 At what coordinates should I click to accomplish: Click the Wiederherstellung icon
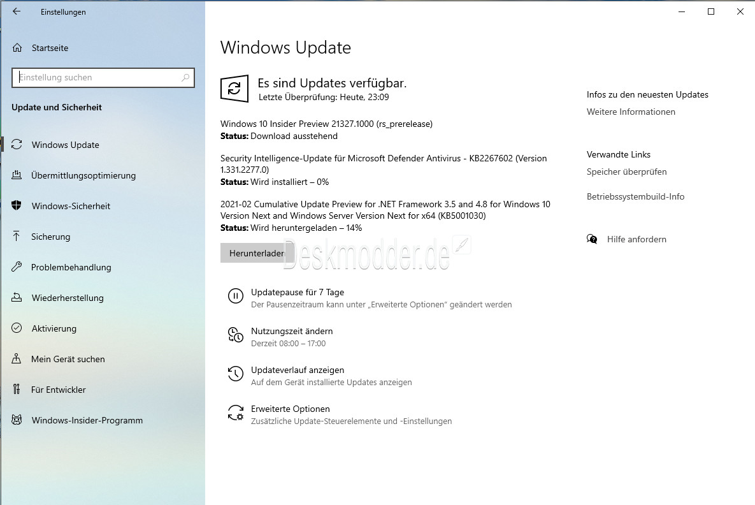[17, 297]
